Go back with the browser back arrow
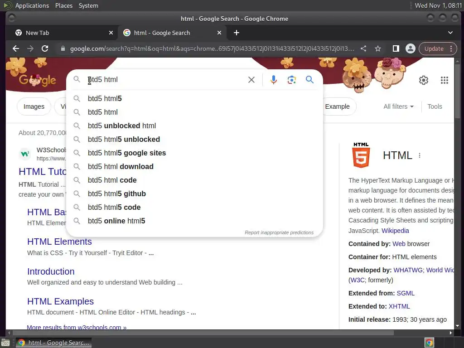The width and height of the screenshot is (464, 348). point(16,48)
